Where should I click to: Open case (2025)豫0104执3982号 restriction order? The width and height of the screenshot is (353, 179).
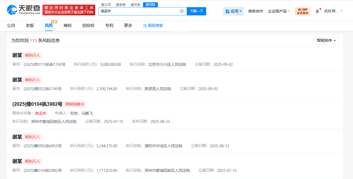click(37, 104)
